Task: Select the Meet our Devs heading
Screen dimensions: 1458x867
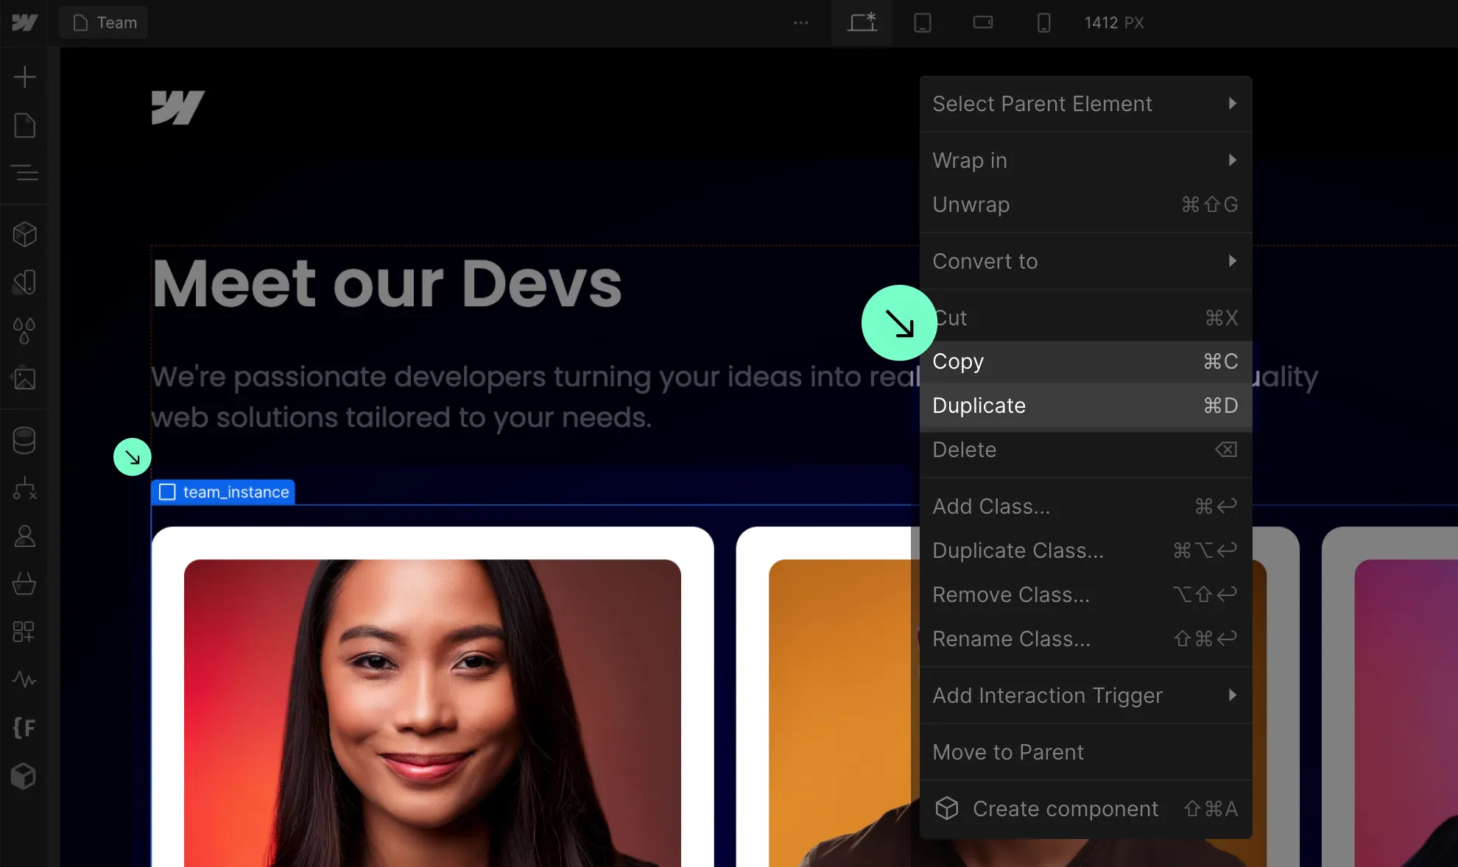Action: 387,284
